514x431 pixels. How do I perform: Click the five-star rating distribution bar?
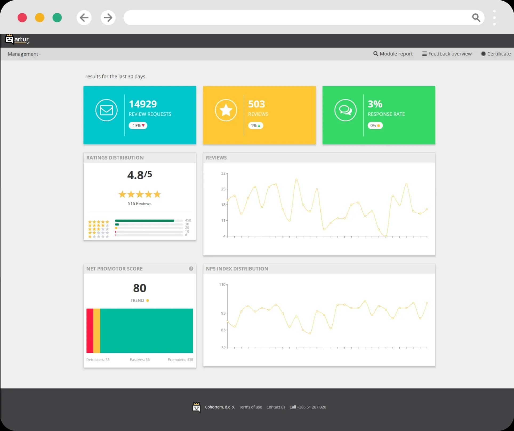144,221
